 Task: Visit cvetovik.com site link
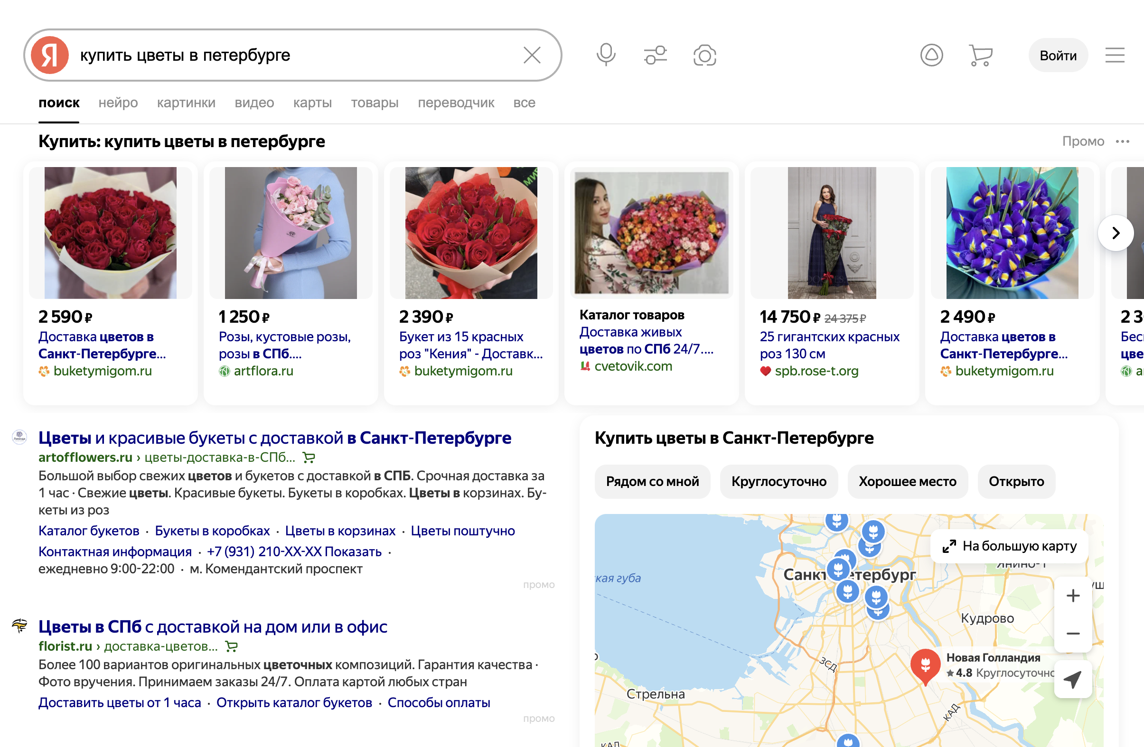633,366
